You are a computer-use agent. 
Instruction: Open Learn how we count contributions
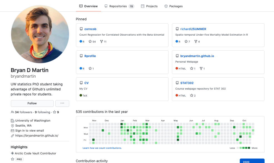click(102, 148)
